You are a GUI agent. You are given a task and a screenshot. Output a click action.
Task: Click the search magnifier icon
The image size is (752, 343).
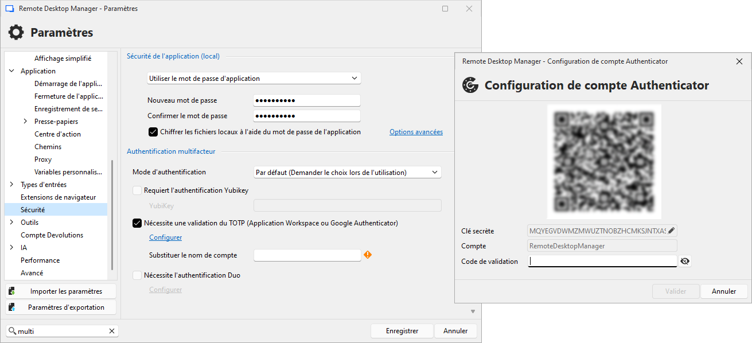[x=12, y=331]
